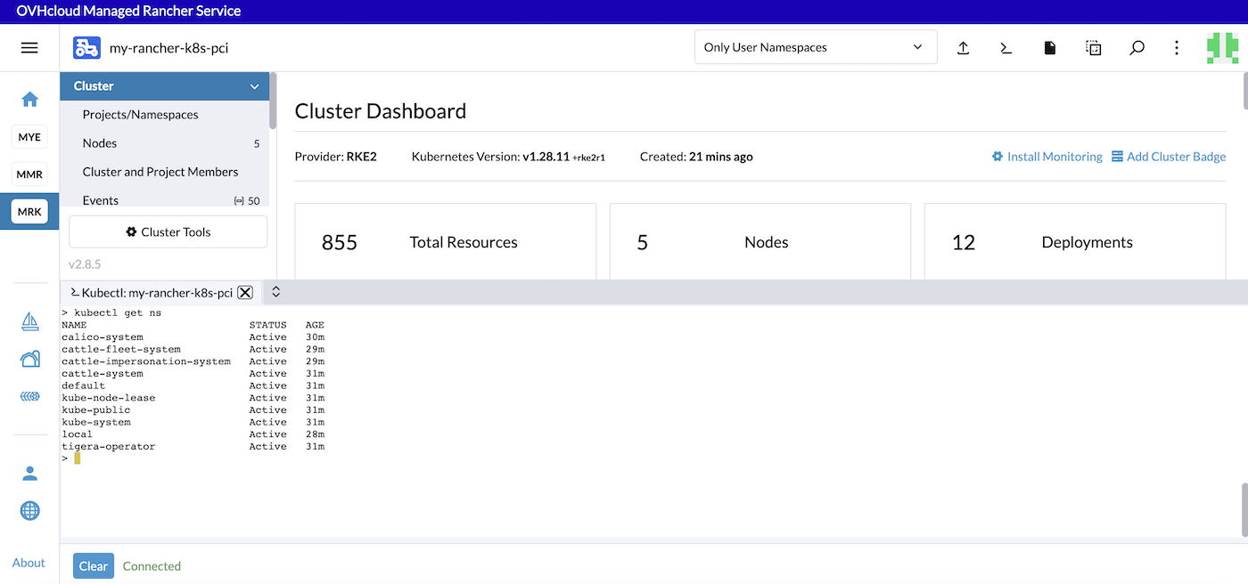Click Cluster Tools in the sidebar
The image size is (1248, 584).
click(168, 231)
